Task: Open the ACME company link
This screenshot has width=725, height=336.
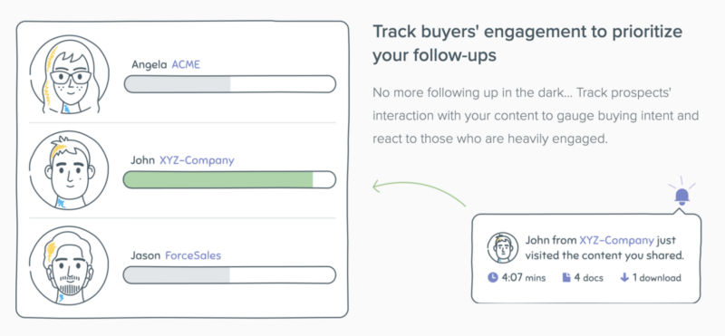Action: tap(186, 64)
